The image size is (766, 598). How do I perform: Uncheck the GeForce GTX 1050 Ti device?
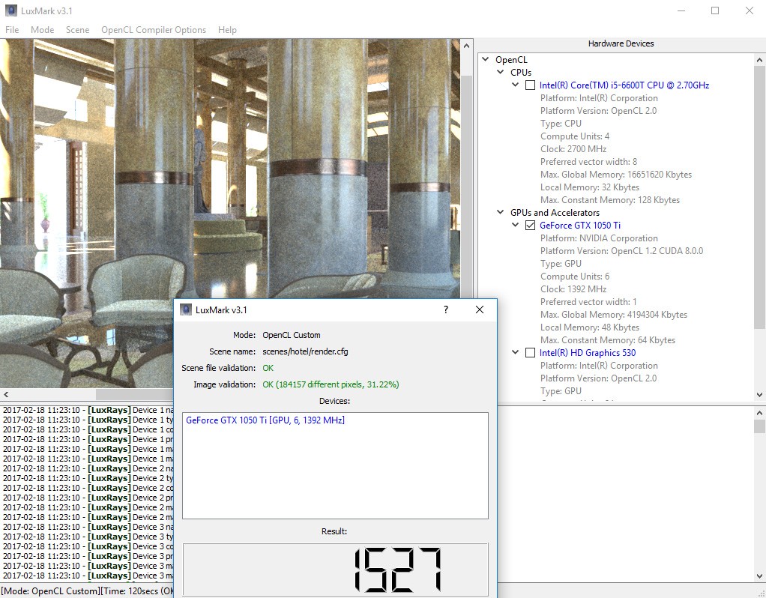(531, 226)
